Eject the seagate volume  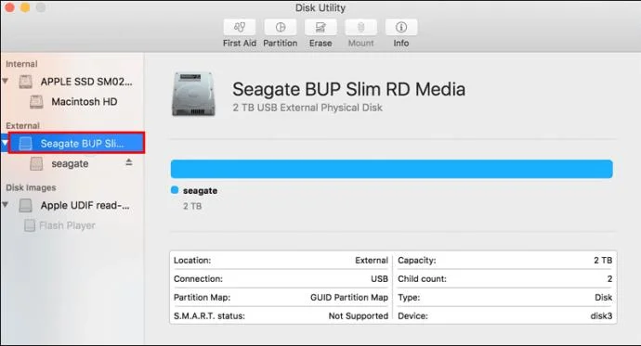[x=129, y=162]
